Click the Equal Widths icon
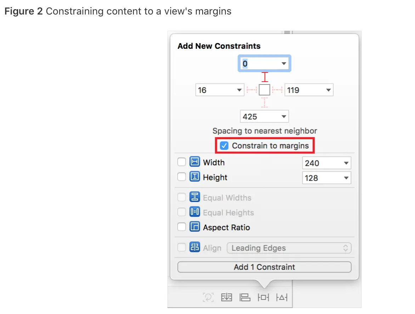Image resolution: width=415 pixels, height=314 pixels. coord(194,197)
